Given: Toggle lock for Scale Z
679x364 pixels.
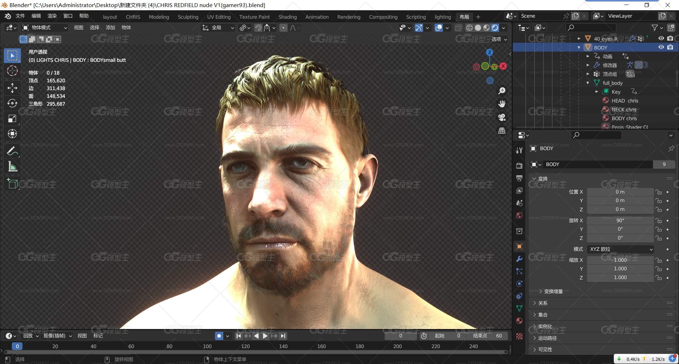Looking at the screenshot, I should coord(658,278).
